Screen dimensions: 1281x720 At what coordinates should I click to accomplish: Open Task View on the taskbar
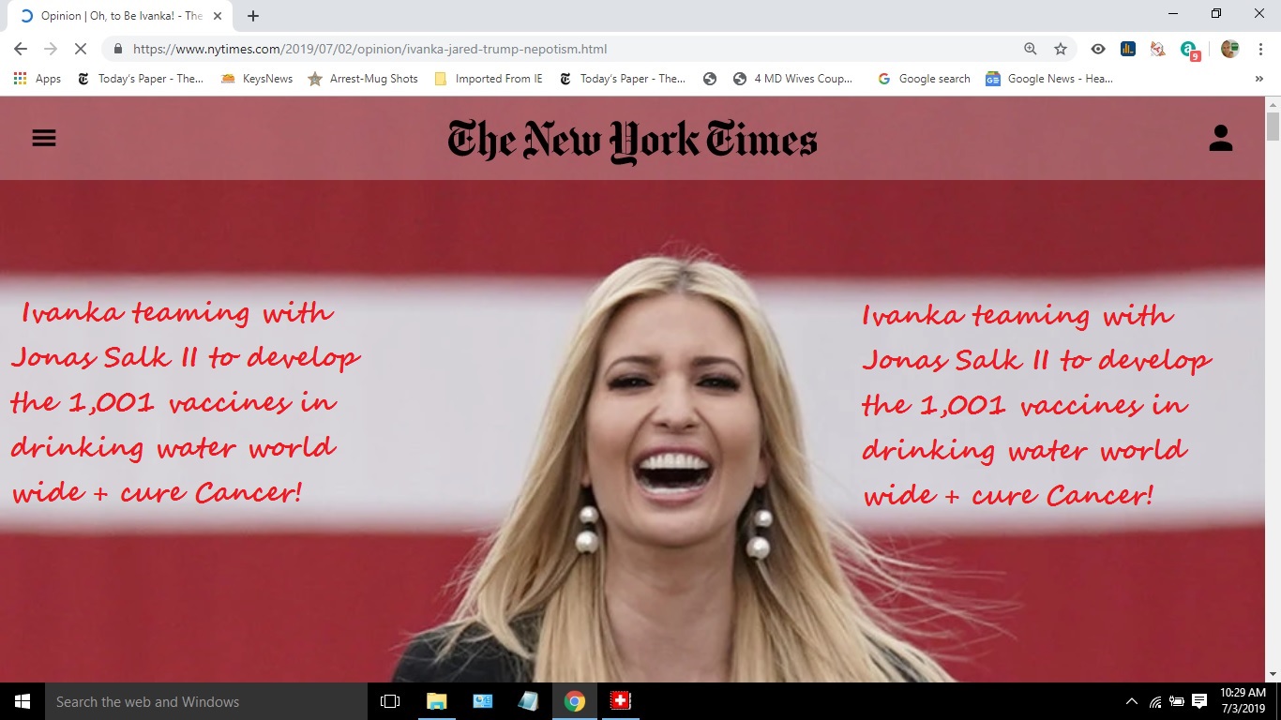pos(390,701)
